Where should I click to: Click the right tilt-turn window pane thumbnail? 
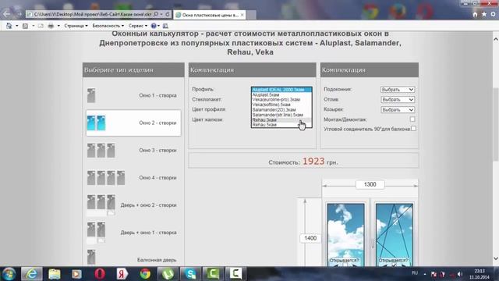(394, 234)
